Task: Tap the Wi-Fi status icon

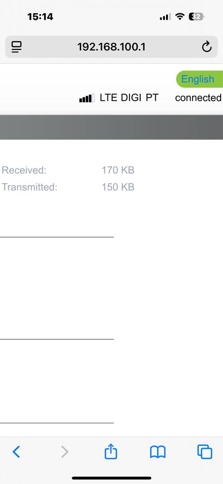Action: [x=179, y=16]
